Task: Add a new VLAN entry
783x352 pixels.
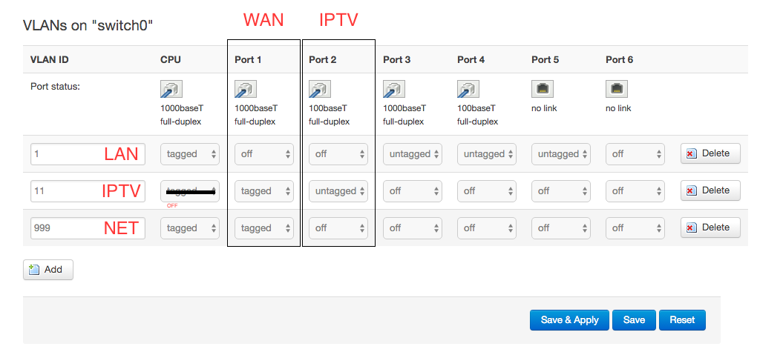Action: [47, 270]
